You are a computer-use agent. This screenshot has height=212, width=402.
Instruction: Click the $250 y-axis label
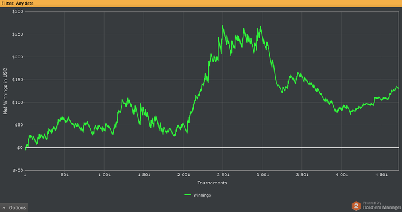17,34
